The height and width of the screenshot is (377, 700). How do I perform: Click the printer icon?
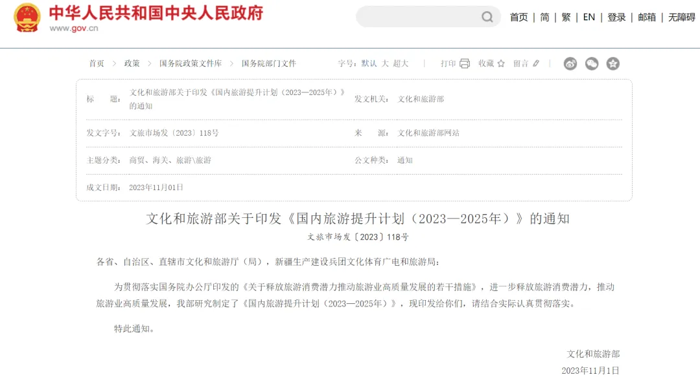(465, 63)
